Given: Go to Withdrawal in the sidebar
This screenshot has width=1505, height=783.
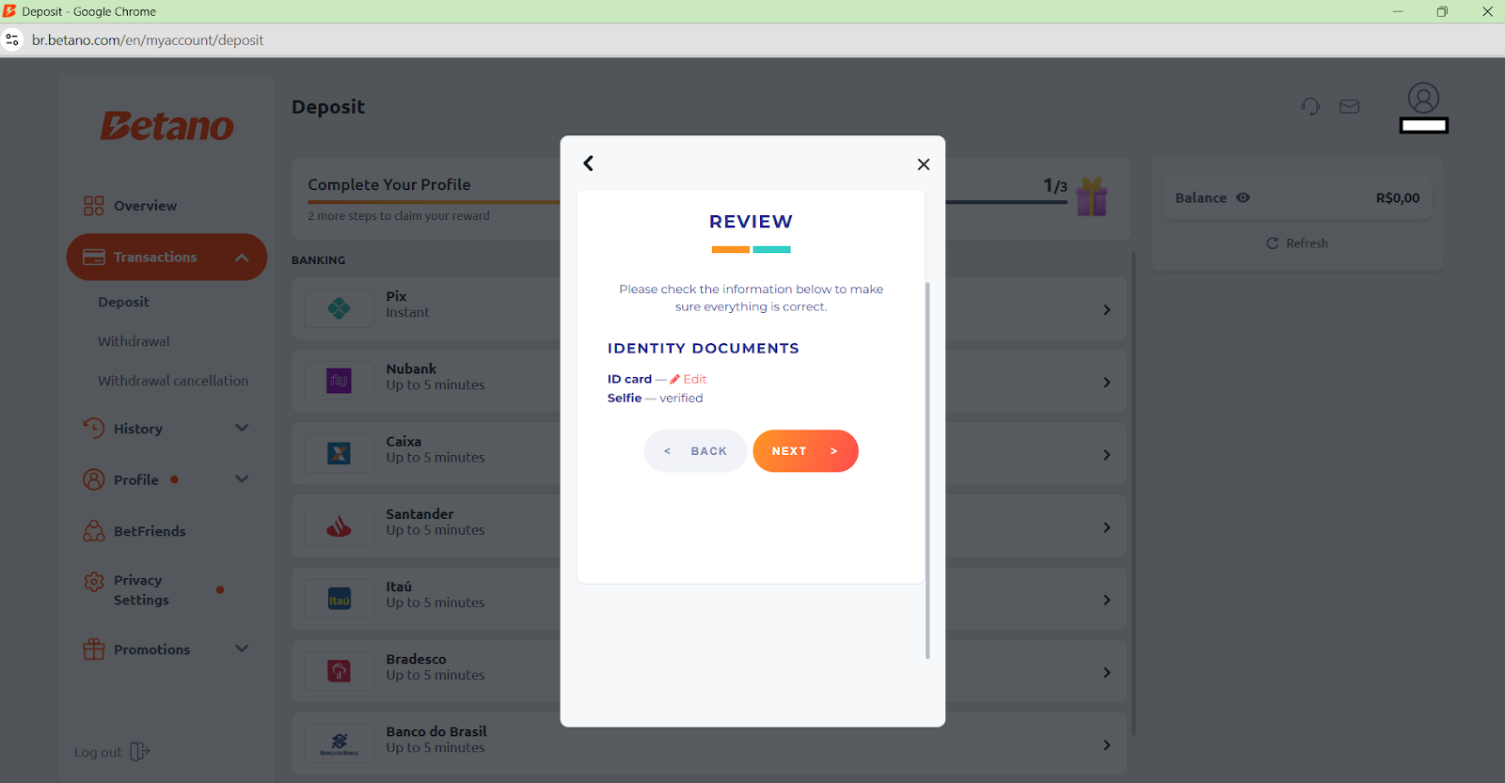Looking at the screenshot, I should tap(134, 341).
